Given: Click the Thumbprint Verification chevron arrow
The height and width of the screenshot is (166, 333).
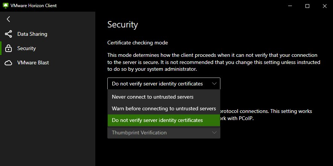Looking at the screenshot, I should [x=214, y=132].
